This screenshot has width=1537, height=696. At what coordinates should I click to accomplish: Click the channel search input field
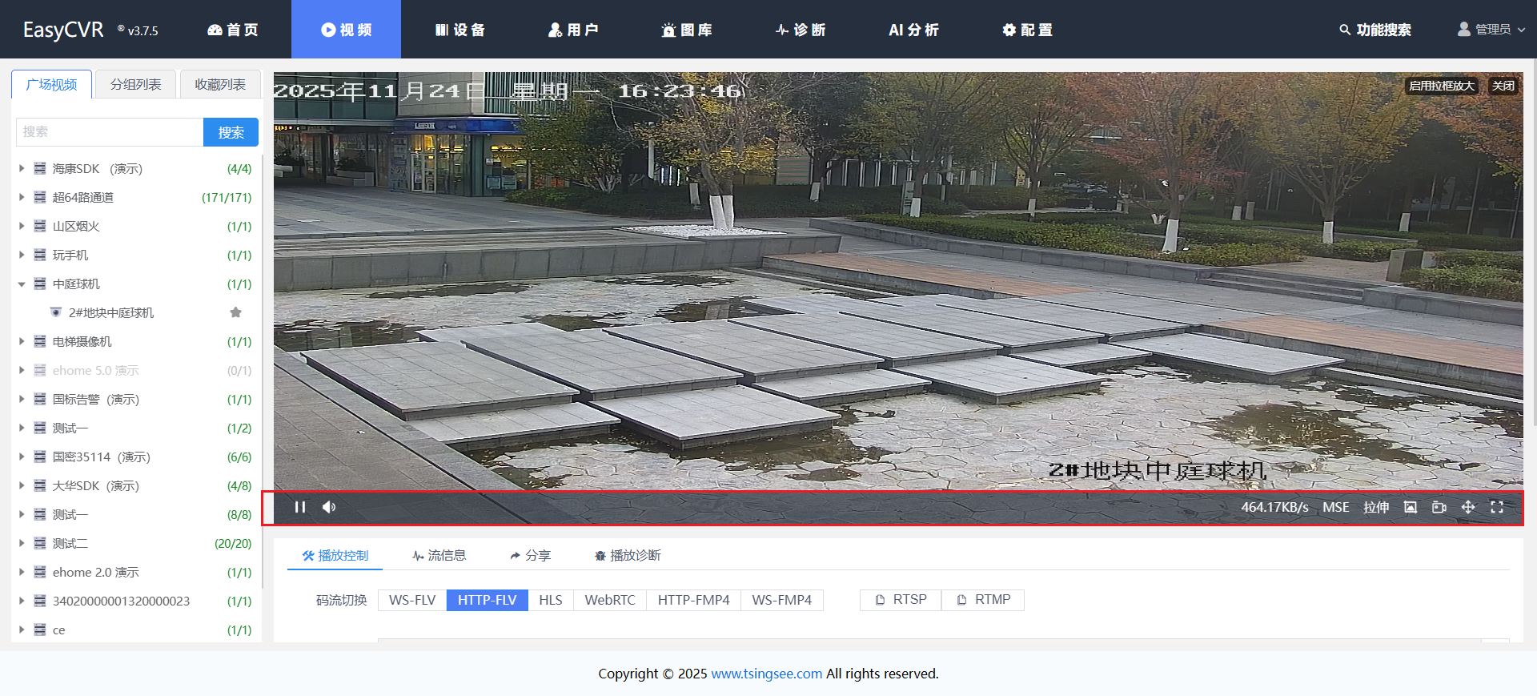point(110,132)
